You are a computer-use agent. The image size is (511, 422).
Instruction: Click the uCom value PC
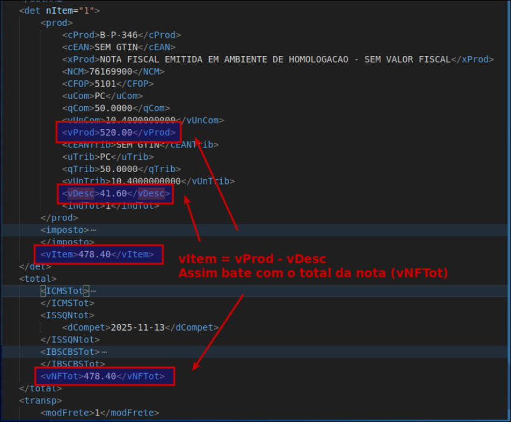(x=99, y=96)
